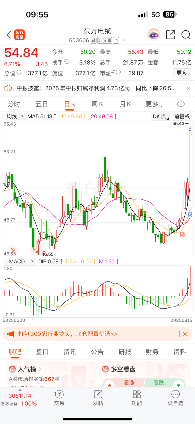The width and height of the screenshot is (195, 424).
Task: Tap the 20250508 start date label
Action: 14,320
